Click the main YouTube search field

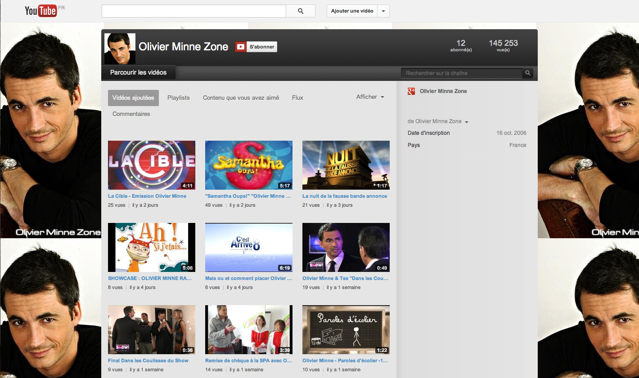point(194,11)
